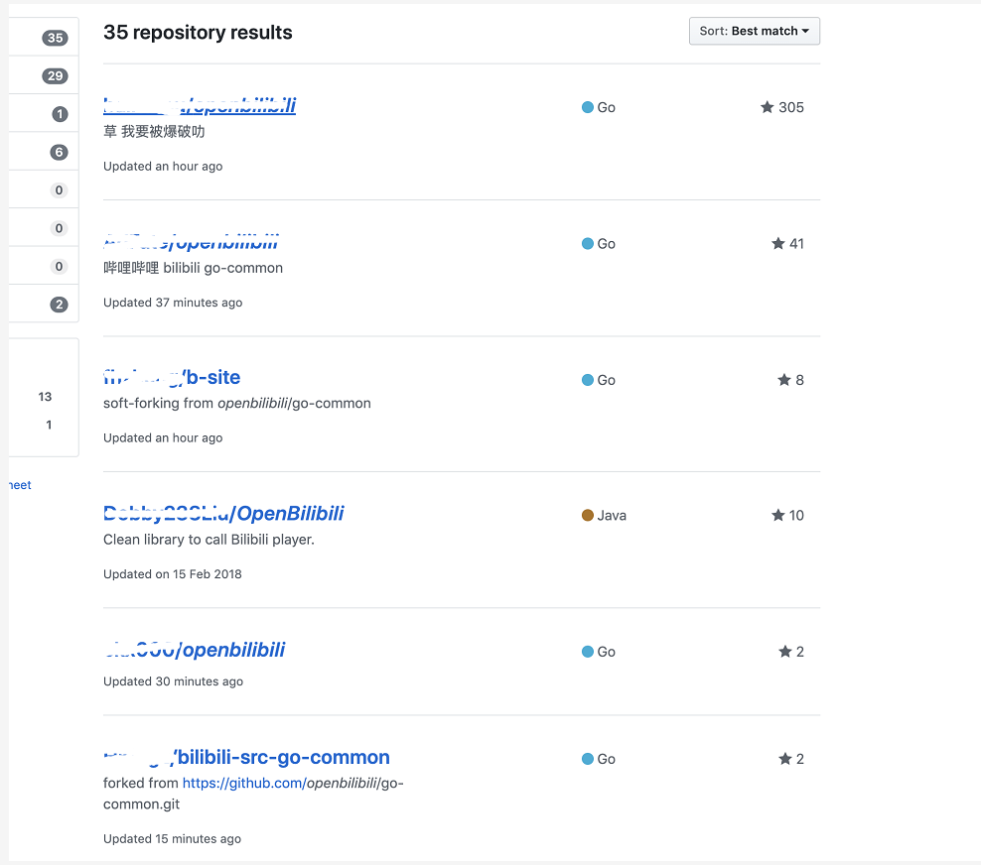Click the 'Java' language label
981x865 pixels.
(x=612, y=515)
